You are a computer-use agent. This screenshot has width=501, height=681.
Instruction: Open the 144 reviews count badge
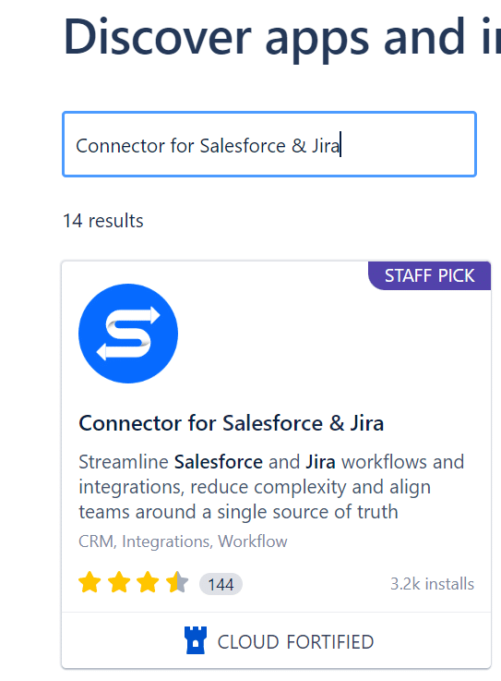221,584
